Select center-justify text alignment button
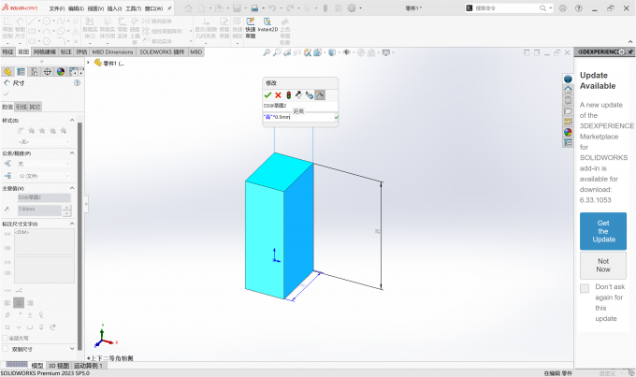636x377 pixels. [19, 303]
